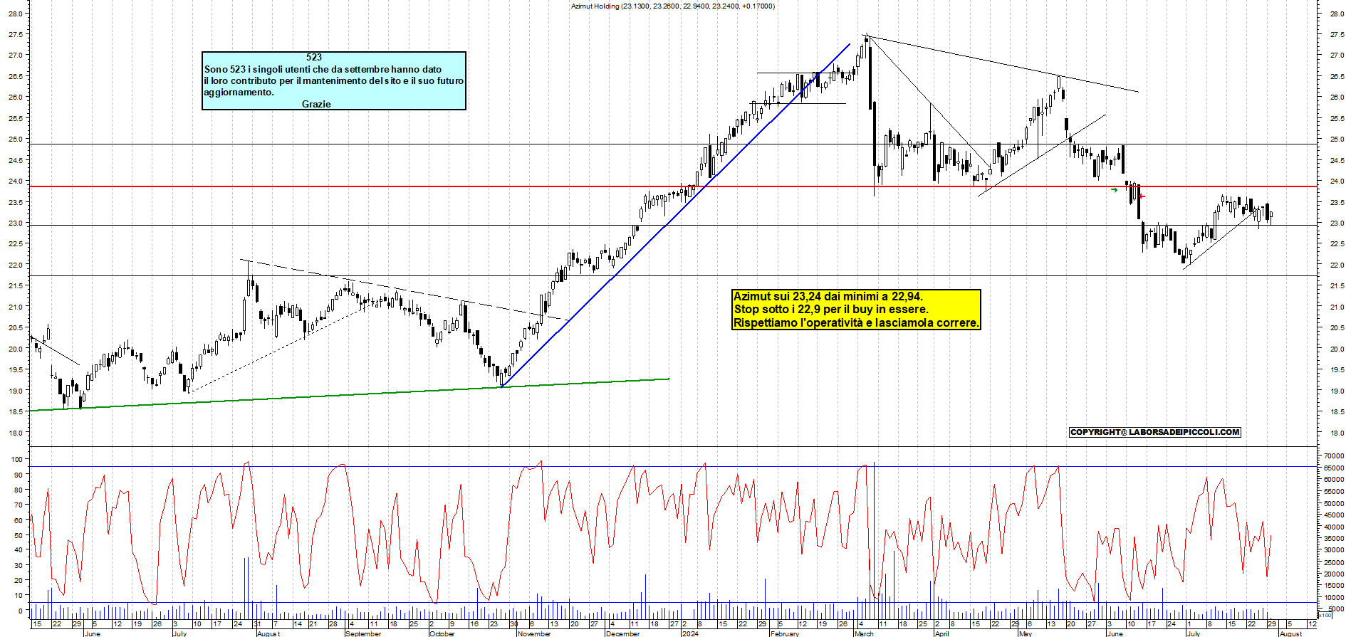1346x637 pixels.
Task: Click the 70000 volume scale label
Action: [x=1334, y=456]
